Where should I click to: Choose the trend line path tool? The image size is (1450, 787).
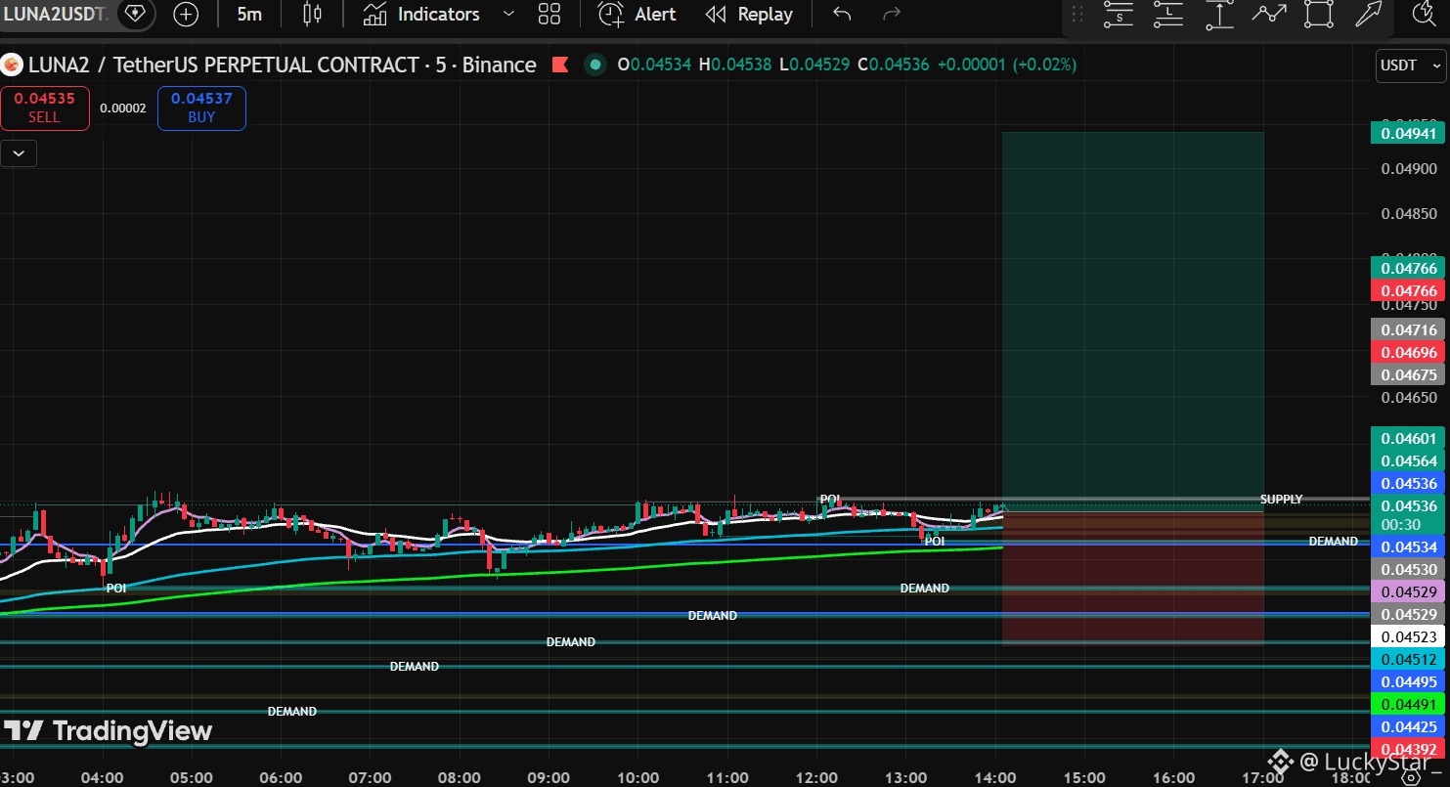[1270, 14]
